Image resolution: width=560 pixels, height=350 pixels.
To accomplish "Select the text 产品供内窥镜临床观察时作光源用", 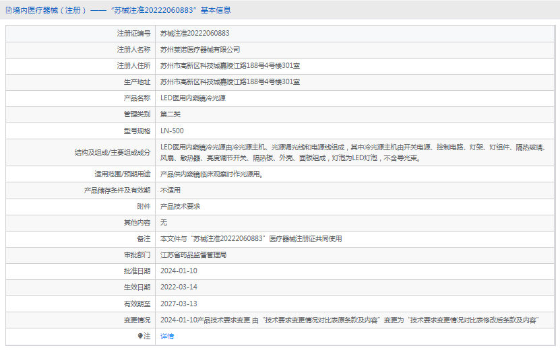I will [212, 174].
